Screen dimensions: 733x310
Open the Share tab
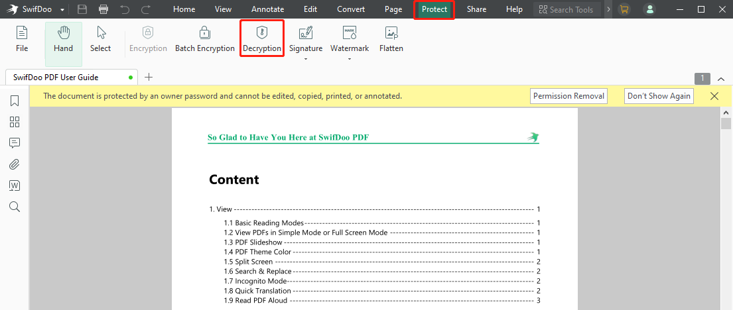[476, 9]
